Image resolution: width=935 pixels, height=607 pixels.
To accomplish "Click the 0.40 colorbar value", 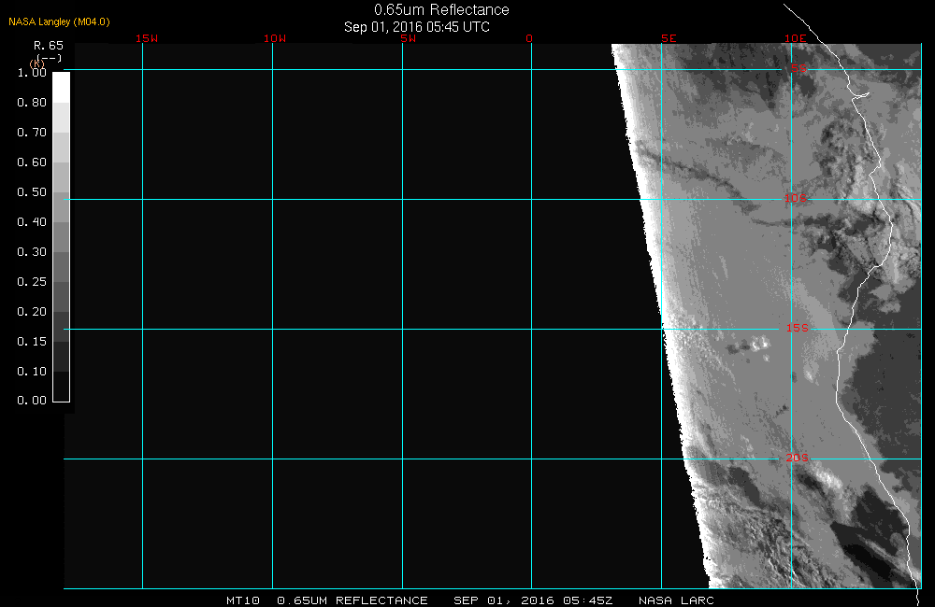I will pos(32,221).
